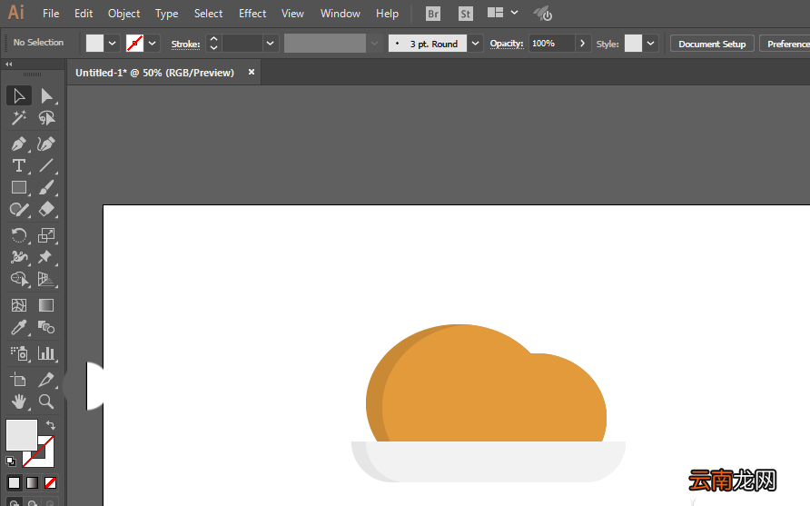
Task: Select the Warp tool
Action: (19, 257)
